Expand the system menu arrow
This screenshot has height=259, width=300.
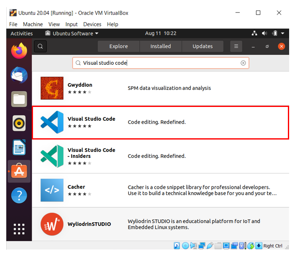click(282, 33)
